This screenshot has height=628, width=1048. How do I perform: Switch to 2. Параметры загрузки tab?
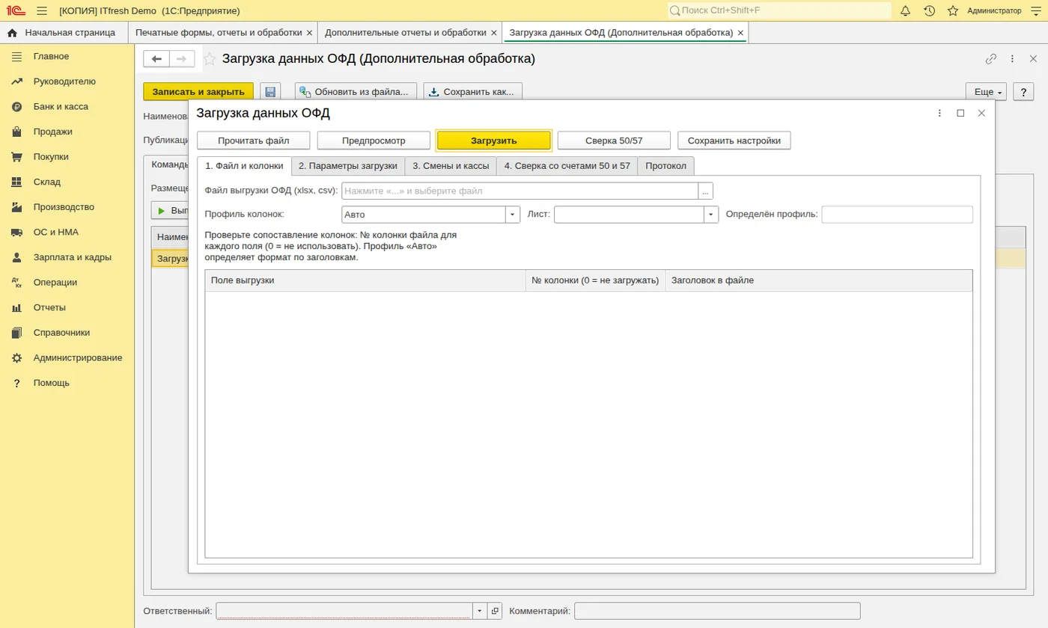tap(347, 165)
